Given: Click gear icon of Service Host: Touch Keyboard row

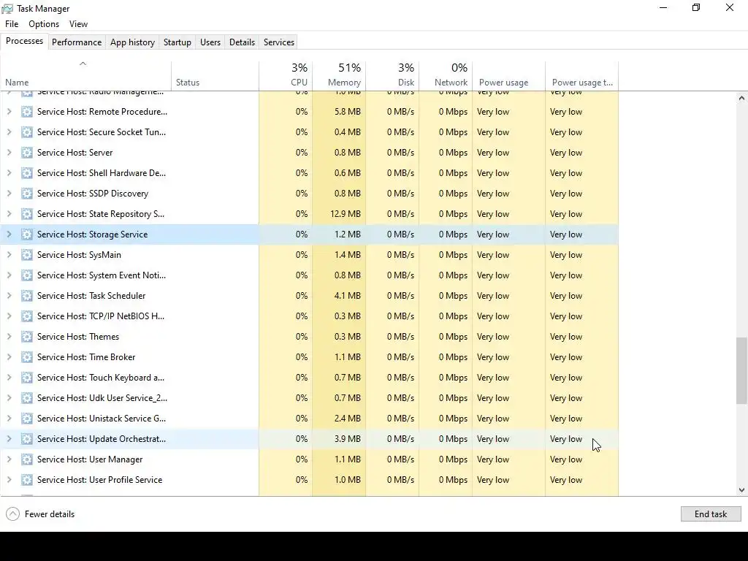Looking at the screenshot, I should pyautogui.click(x=27, y=378).
